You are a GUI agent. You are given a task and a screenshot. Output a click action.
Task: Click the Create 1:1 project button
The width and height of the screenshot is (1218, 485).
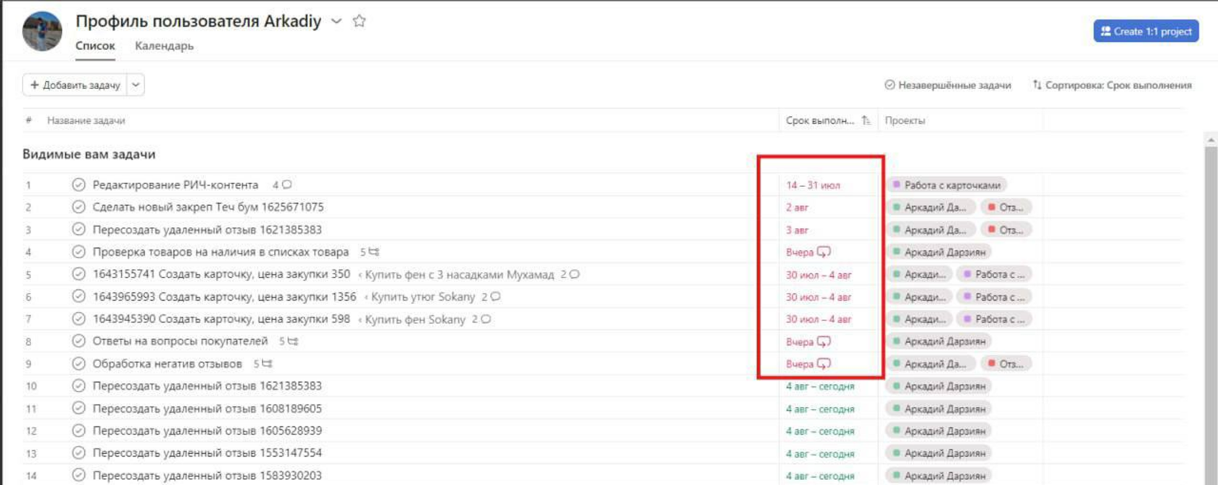[x=1145, y=31]
